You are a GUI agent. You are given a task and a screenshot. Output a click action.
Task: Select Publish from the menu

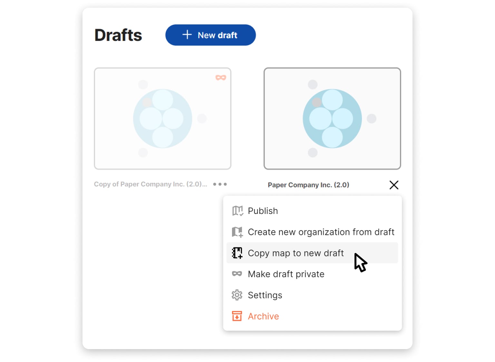pyautogui.click(x=263, y=211)
